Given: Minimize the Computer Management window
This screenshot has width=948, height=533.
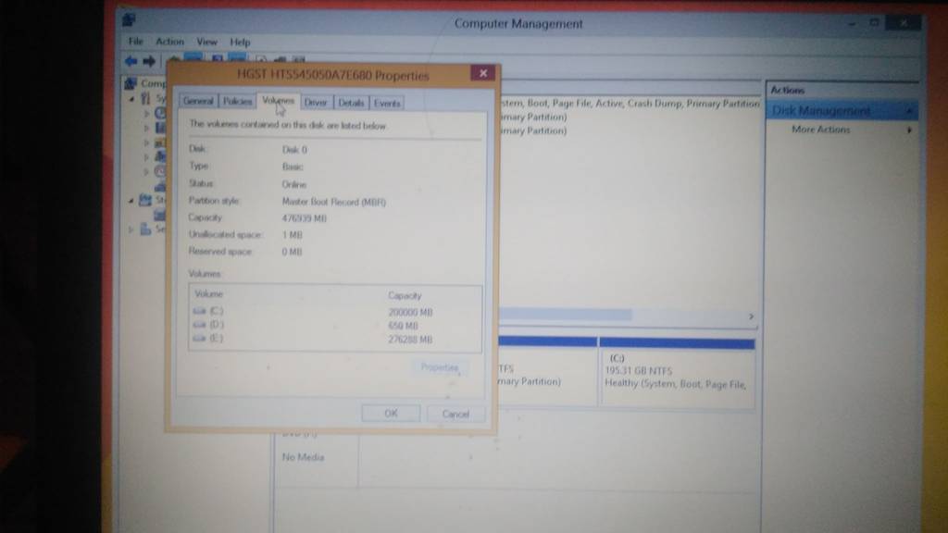Looking at the screenshot, I should [852, 23].
